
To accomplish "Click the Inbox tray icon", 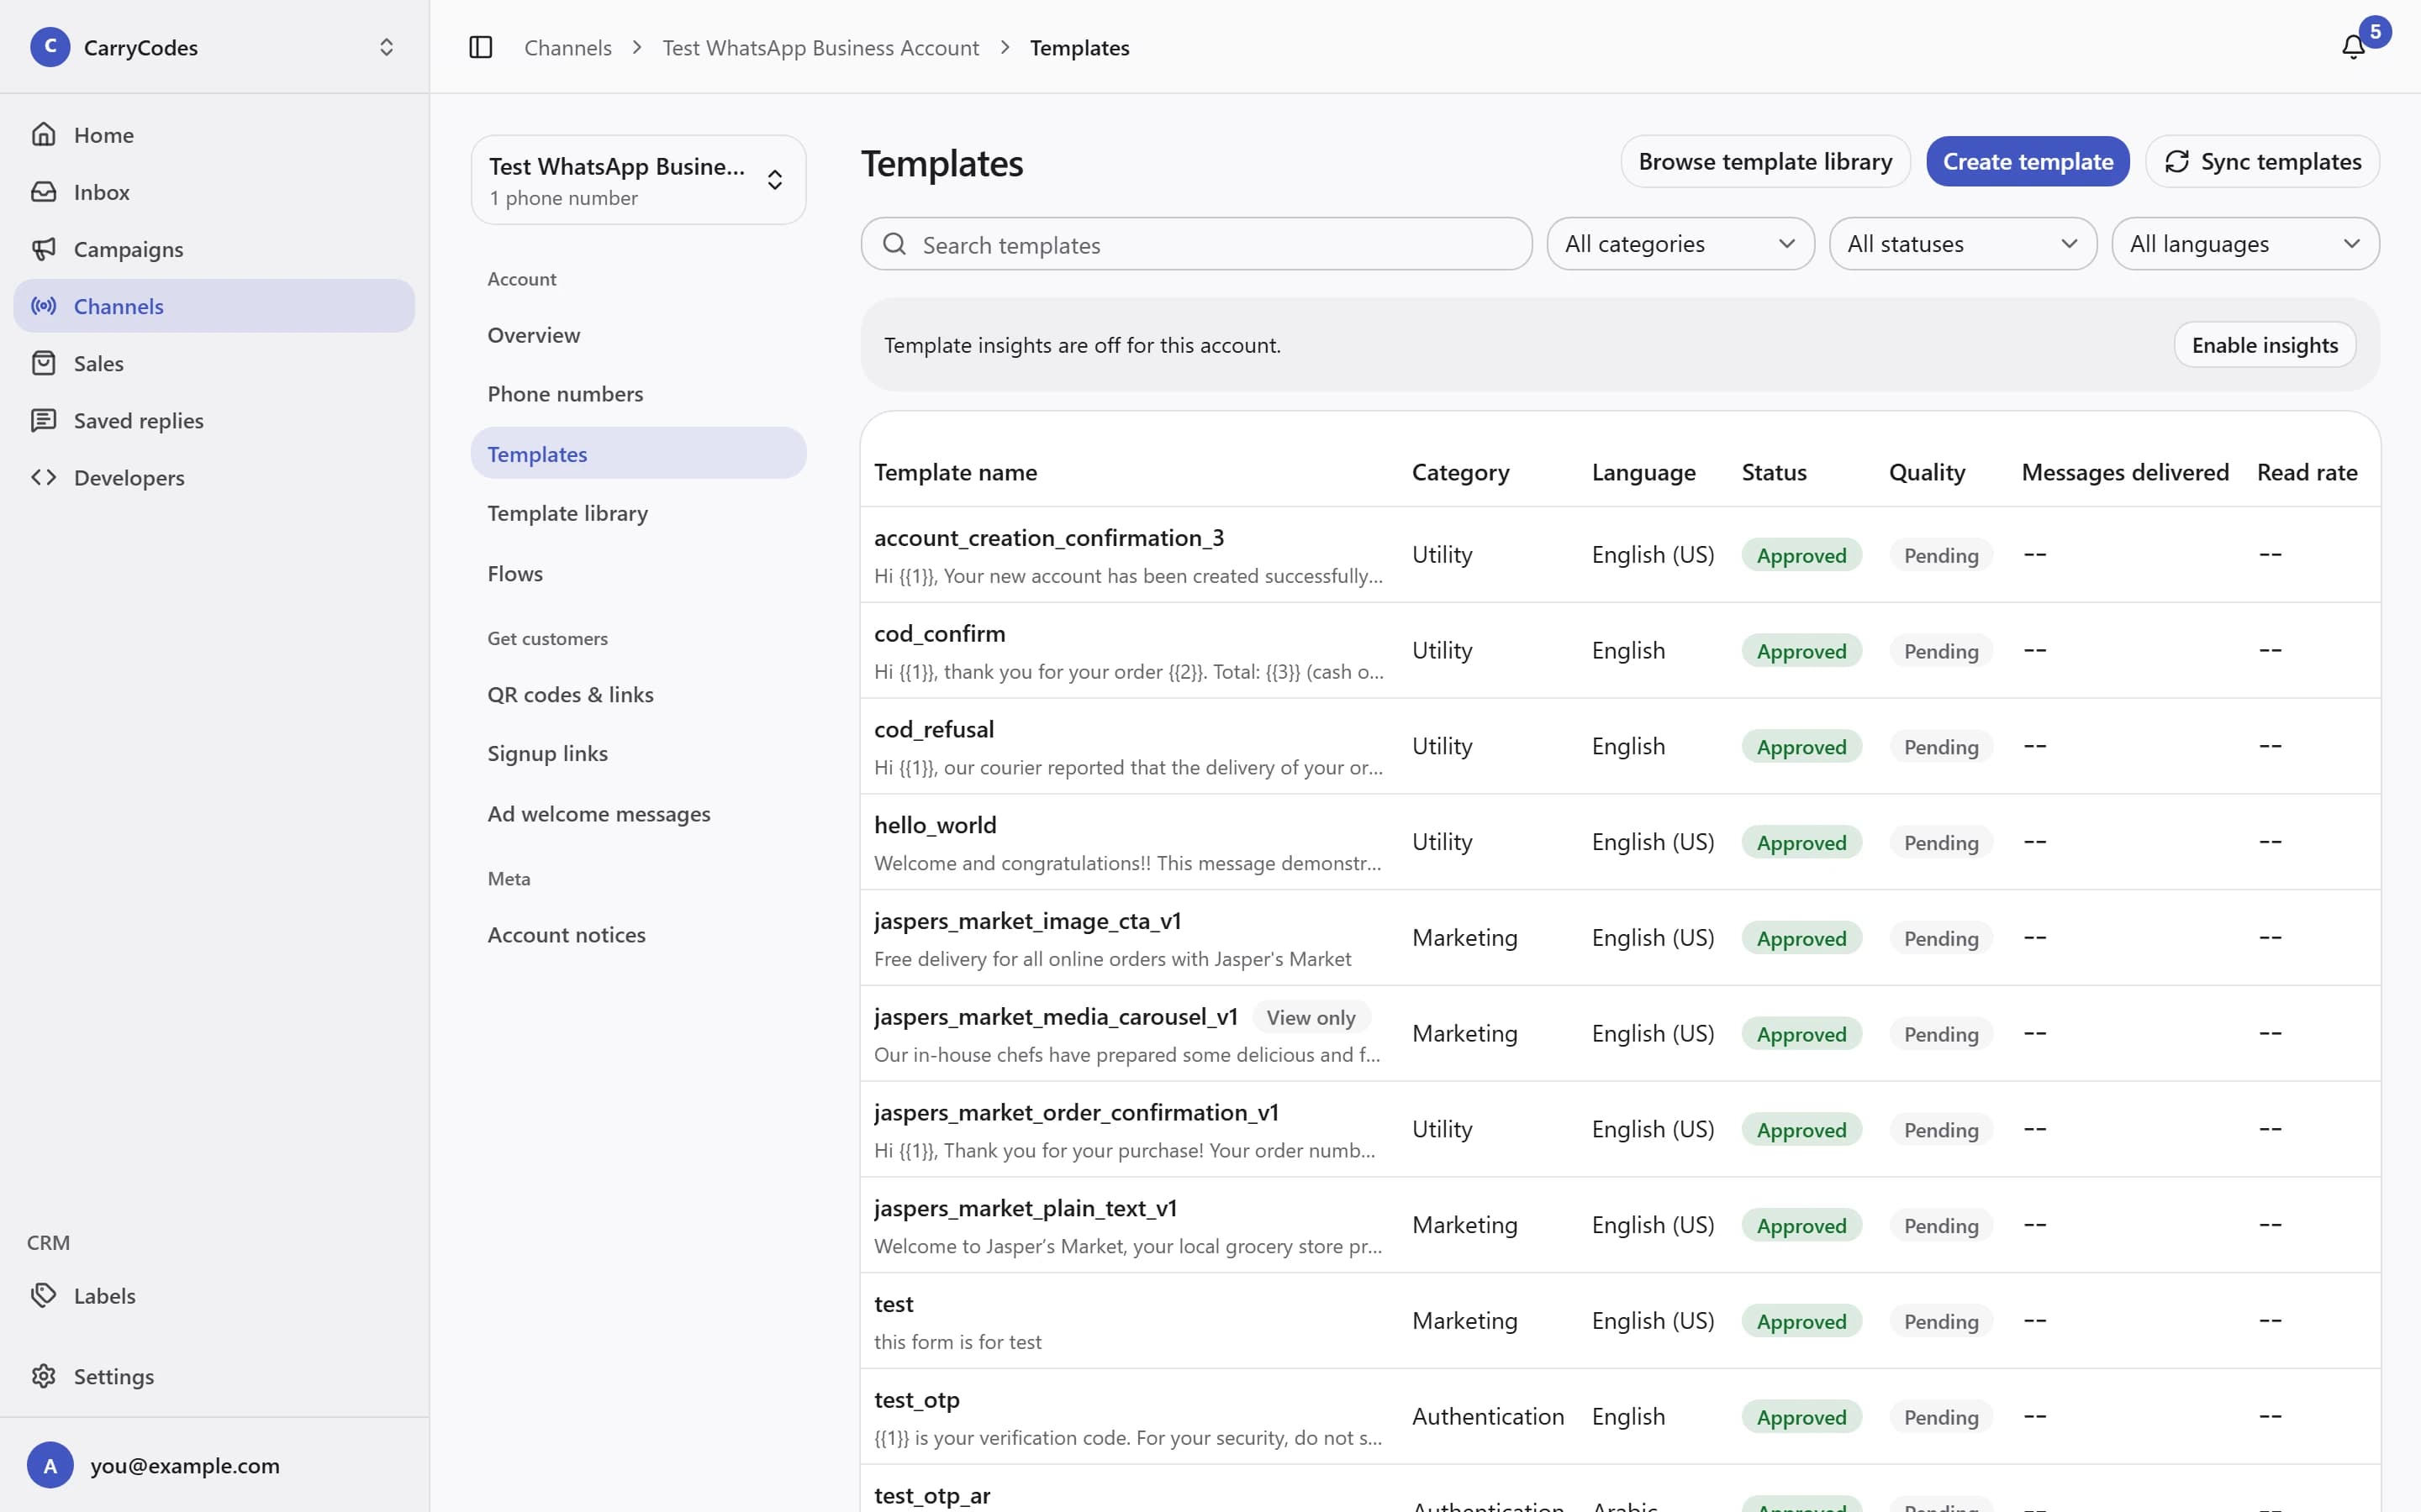I will click(43, 191).
